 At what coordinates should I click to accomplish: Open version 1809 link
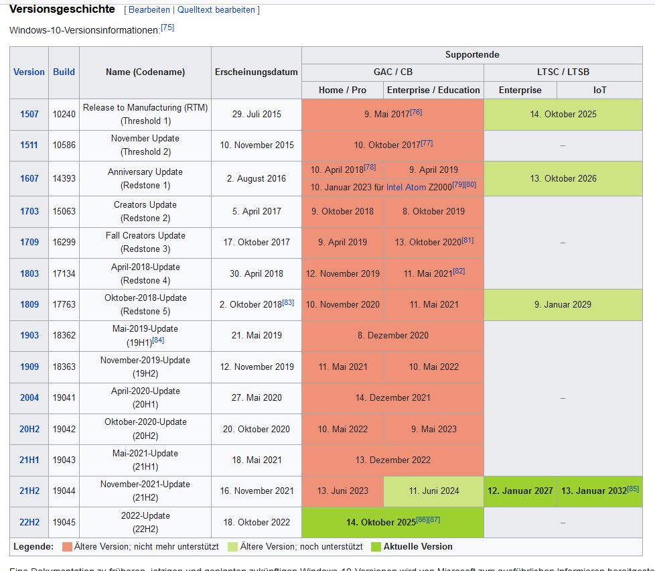click(29, 304)
